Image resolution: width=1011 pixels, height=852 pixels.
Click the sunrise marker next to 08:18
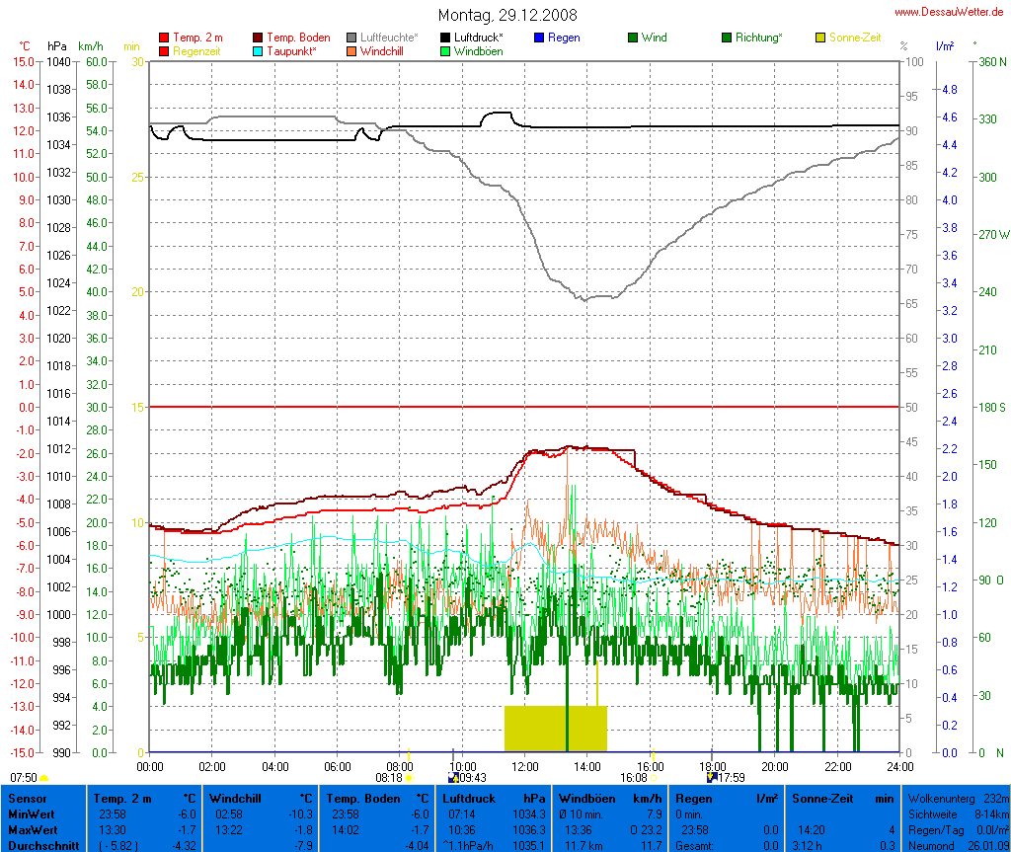(x=409, y=778)
